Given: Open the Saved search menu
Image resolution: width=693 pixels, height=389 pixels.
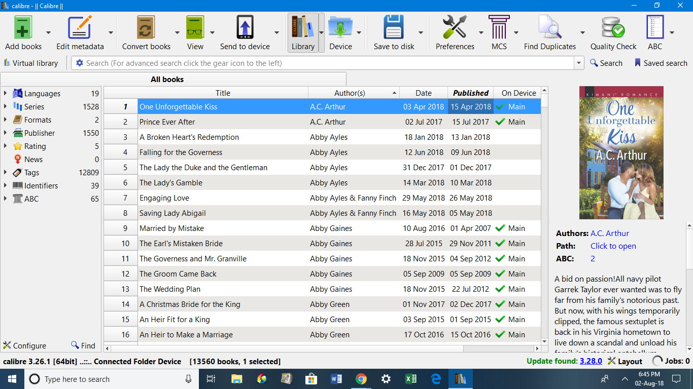Looking at the screenshot, I should pyautogui.click(x=661, y=63).
